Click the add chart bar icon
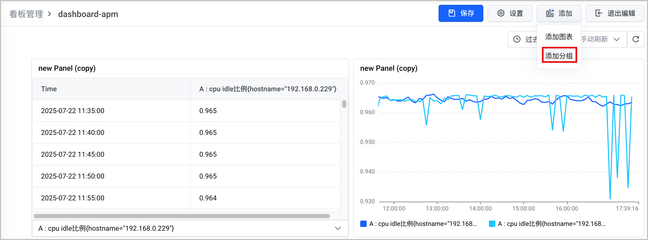The width and height of the screenshot is (648, 240). 550,13
